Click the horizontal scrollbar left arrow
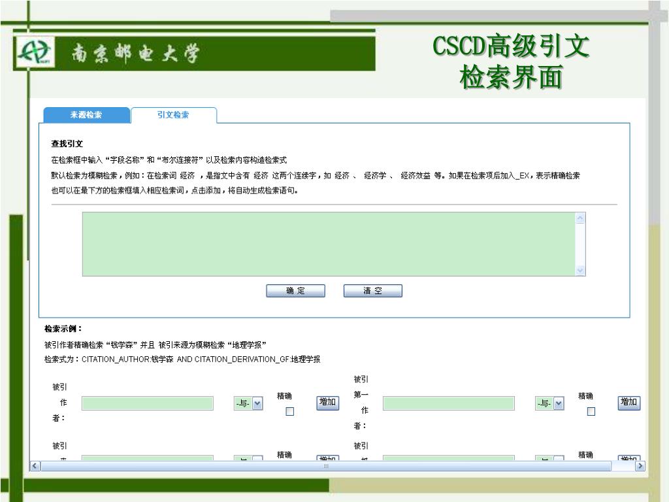This screenshot has width=669, height=502. click(35, 466)
